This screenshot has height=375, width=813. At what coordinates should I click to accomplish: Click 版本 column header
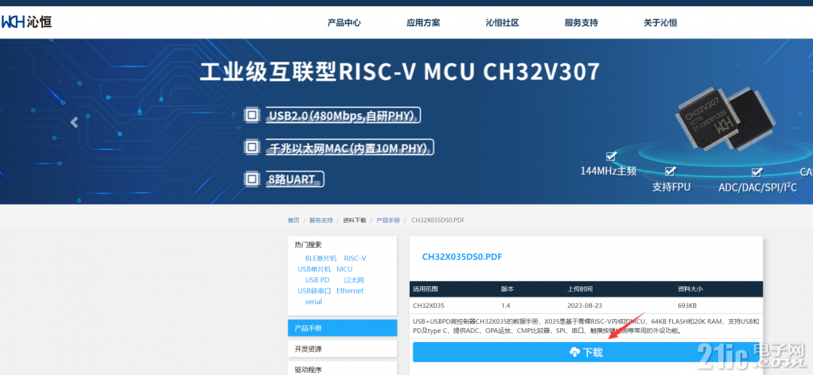click(x=507, y=289)
